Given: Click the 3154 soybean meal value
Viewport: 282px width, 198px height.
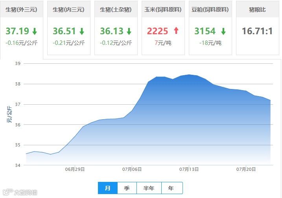Looking at the screenshot, I should tap(205, 31).
